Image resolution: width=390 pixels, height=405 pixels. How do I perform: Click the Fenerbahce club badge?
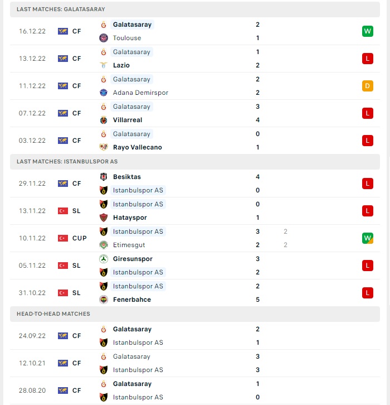point(104,300)
